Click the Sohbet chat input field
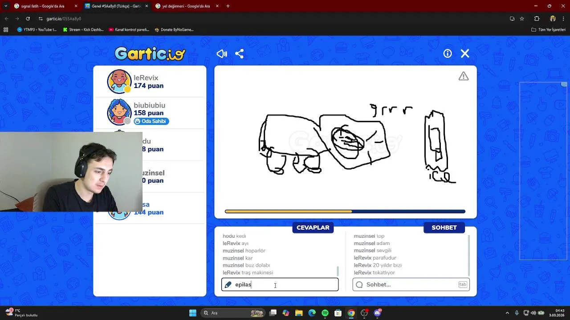570x320 pixels. tap(411, 284)
